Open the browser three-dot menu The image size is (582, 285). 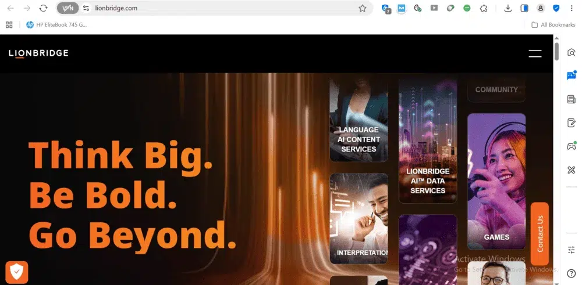572,8
